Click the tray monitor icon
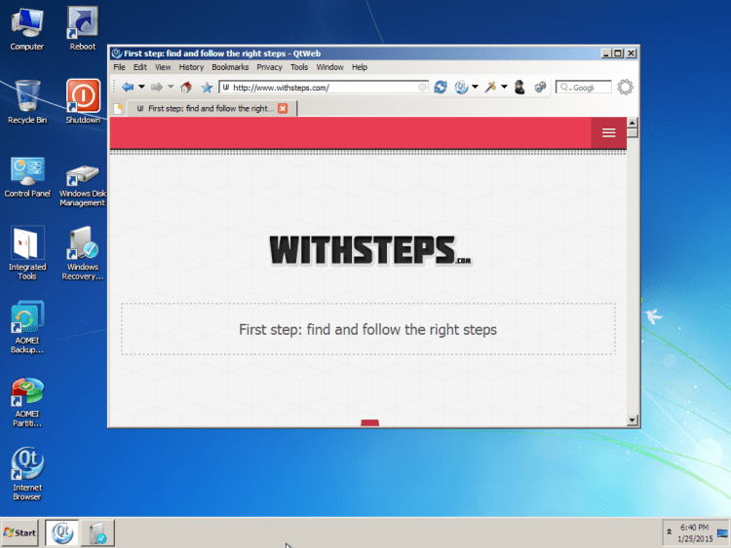731x548 pixels. tap(722, 532)
